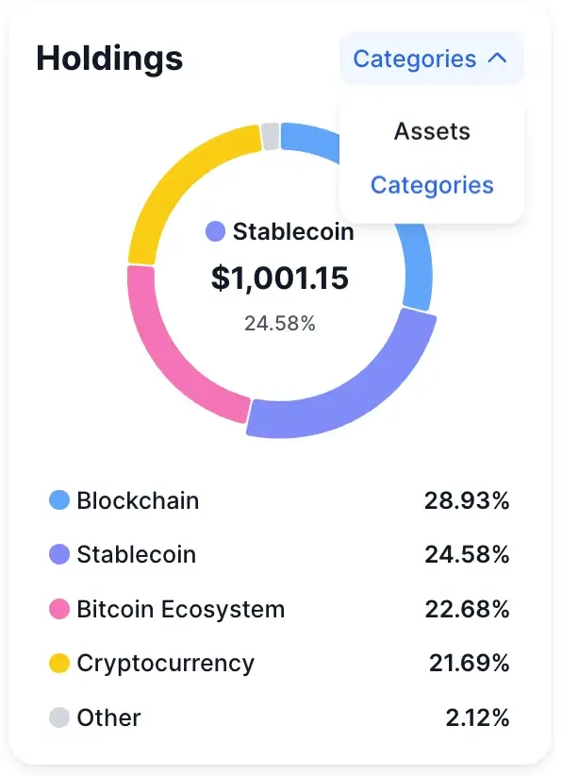Toggle visibility of the Other category

108,717
